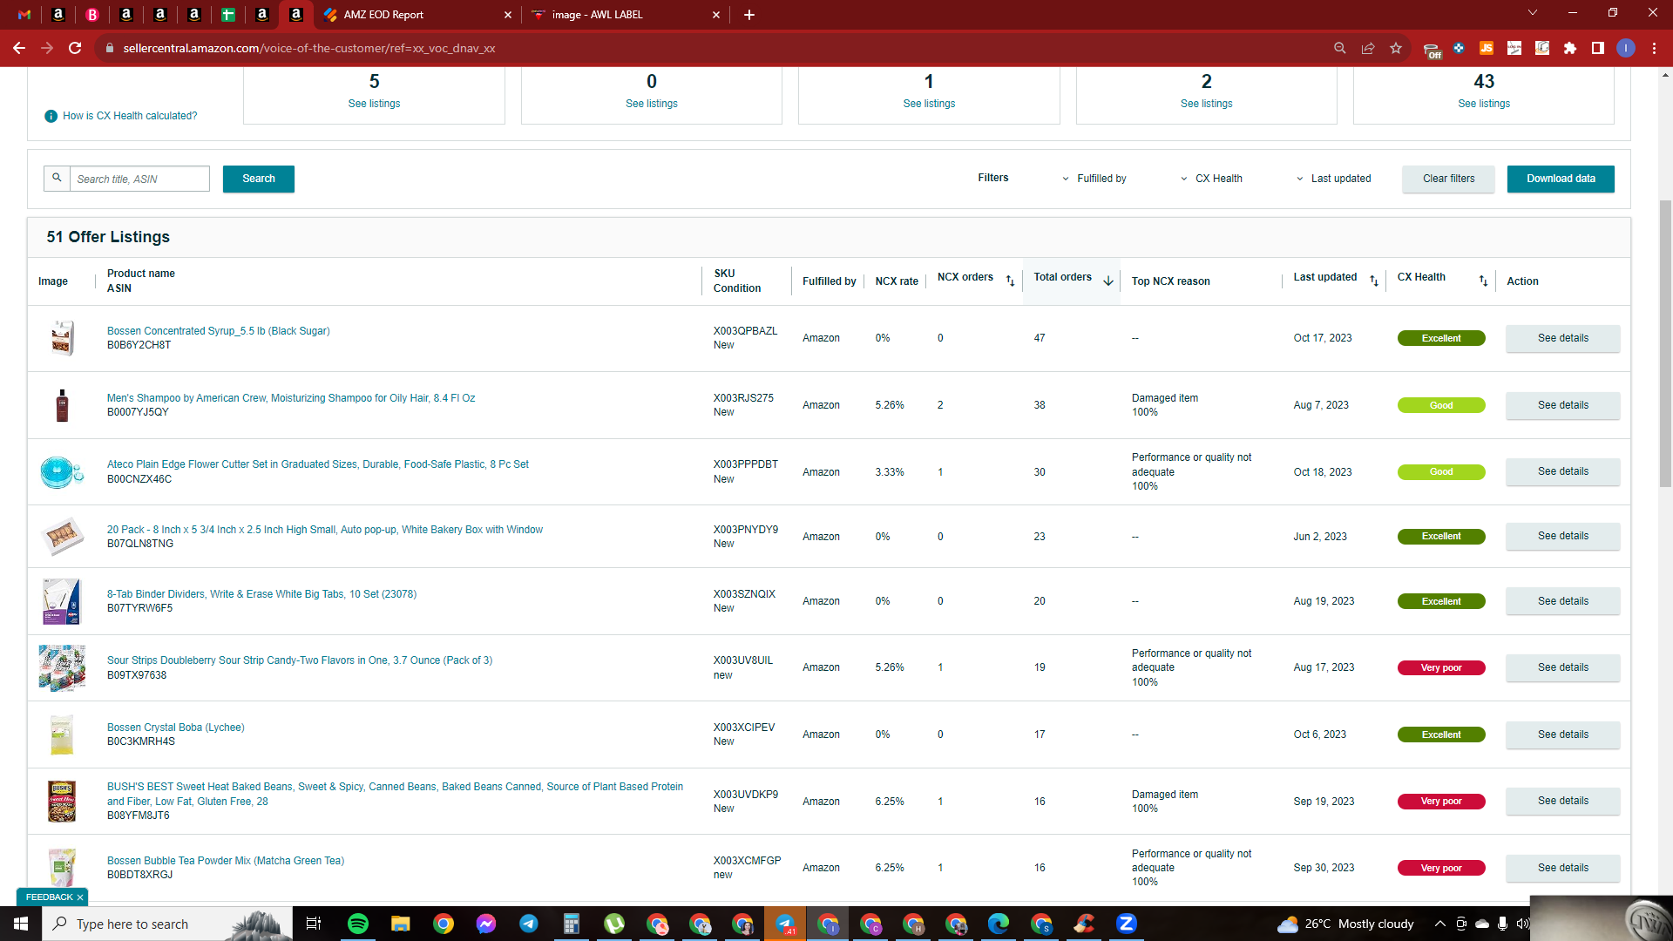Focus the Search title, ASIN input field
Viewport: 1673px width, 941px height.
[139, 179]
